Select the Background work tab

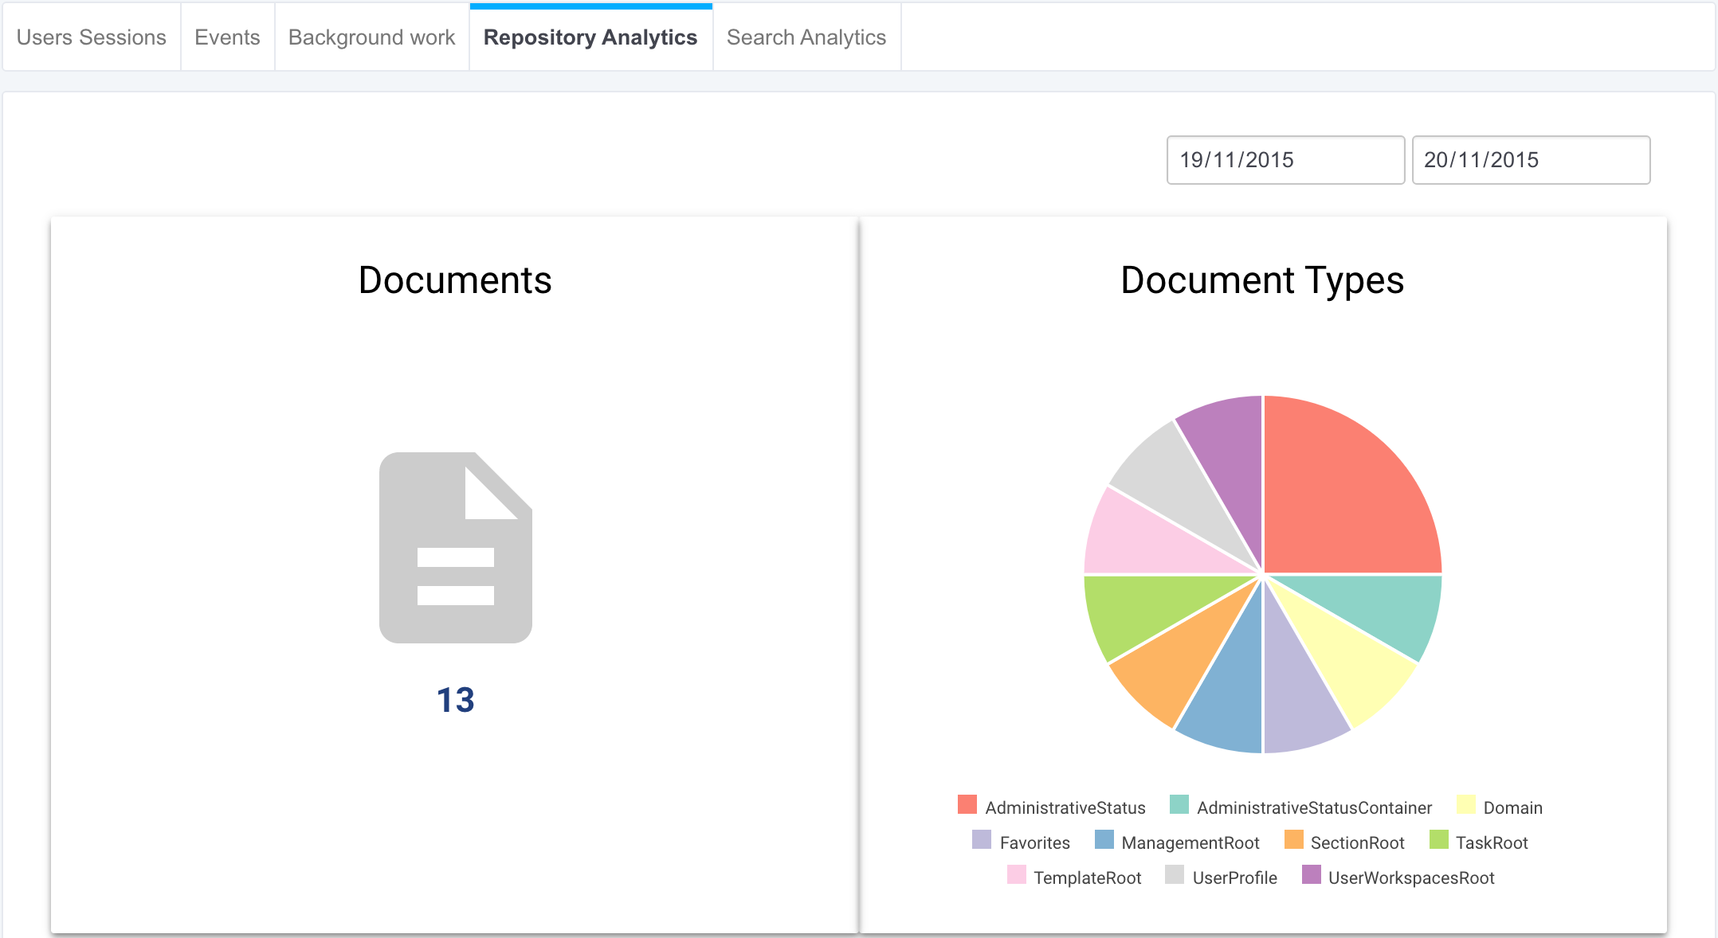coord(371,37)
